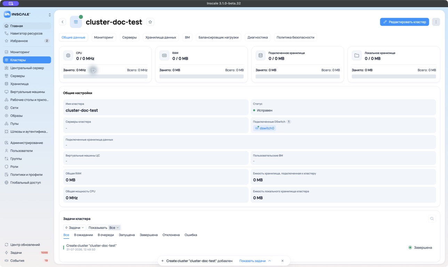Add cluster-doc-test to favorites with star icon
The image size is (448, 267).
point(150,22)
